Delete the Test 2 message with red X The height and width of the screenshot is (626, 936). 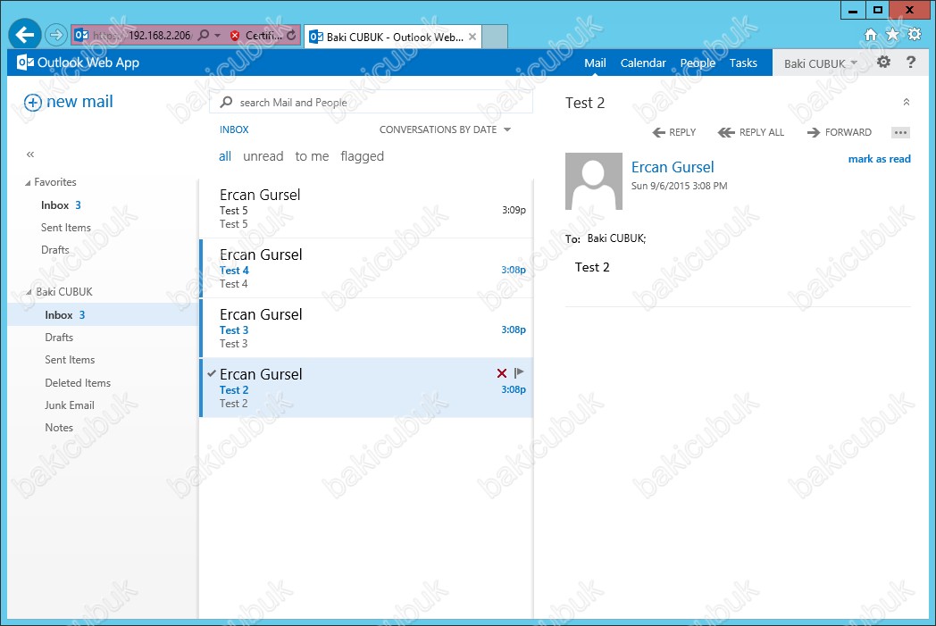(501, 373)
